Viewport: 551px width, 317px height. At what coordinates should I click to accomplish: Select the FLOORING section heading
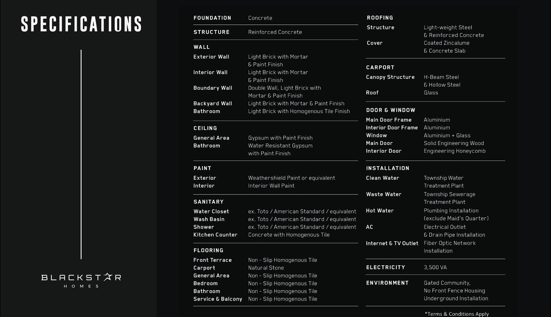coord(208,251)
